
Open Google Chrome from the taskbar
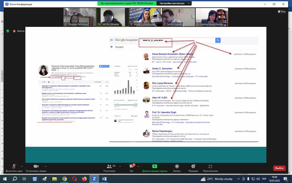[x=64, y=179]
